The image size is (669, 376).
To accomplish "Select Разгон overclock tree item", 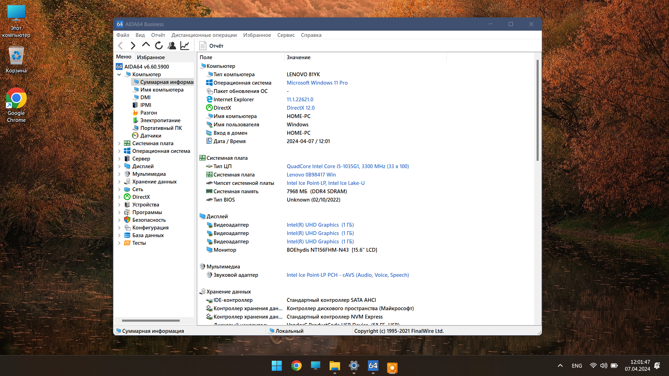I will [x=148, y=113].
